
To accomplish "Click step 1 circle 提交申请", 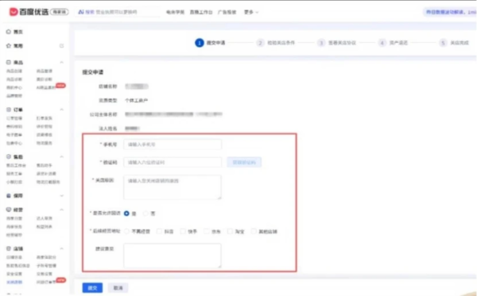I will [200, 43].
